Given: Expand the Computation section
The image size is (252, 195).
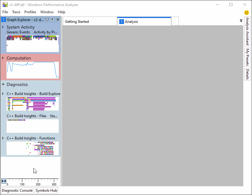Looking at the screenshot, I should [x=3, y=58].
